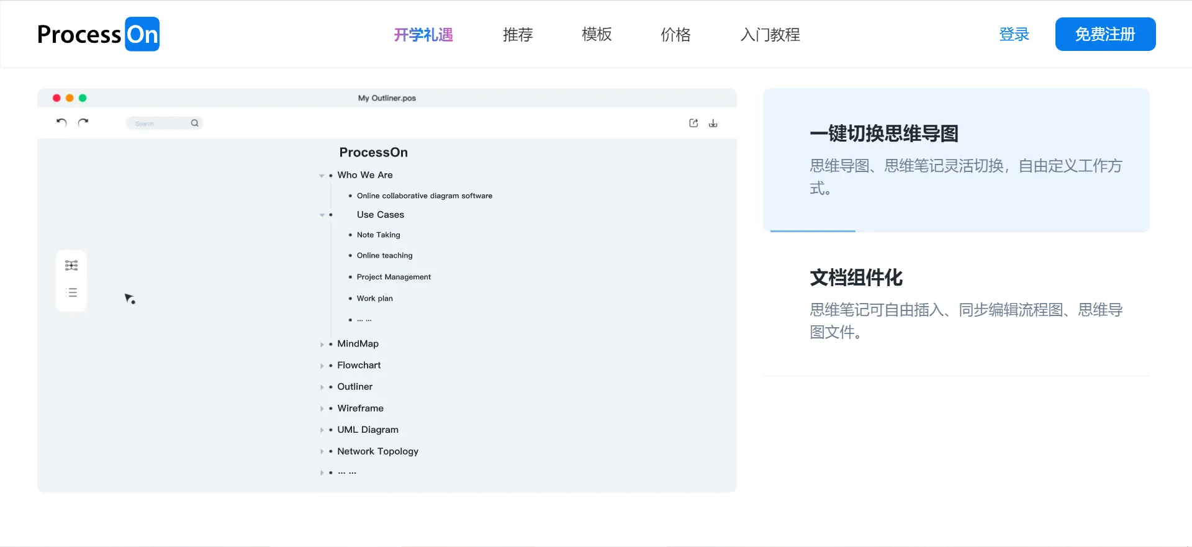Open the 推荐 navigation item
The width and height of the screenshot is (1192, 547).
point(518,35)
